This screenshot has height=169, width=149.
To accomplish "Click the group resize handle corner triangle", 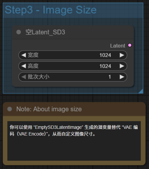I will [141, 91].
